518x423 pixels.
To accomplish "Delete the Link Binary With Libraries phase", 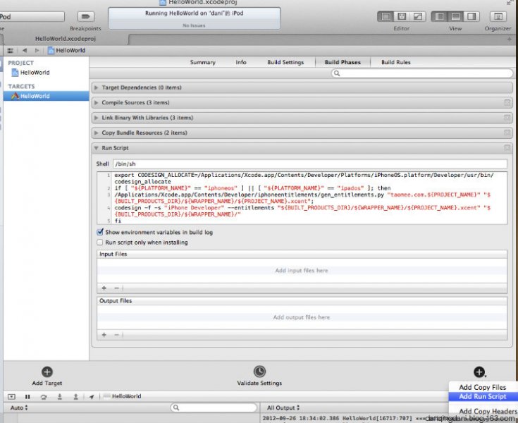I will (x=507, y=118).
